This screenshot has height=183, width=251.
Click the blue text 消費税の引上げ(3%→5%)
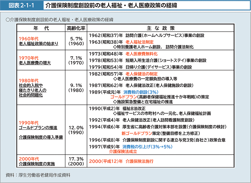coord(147,147)
